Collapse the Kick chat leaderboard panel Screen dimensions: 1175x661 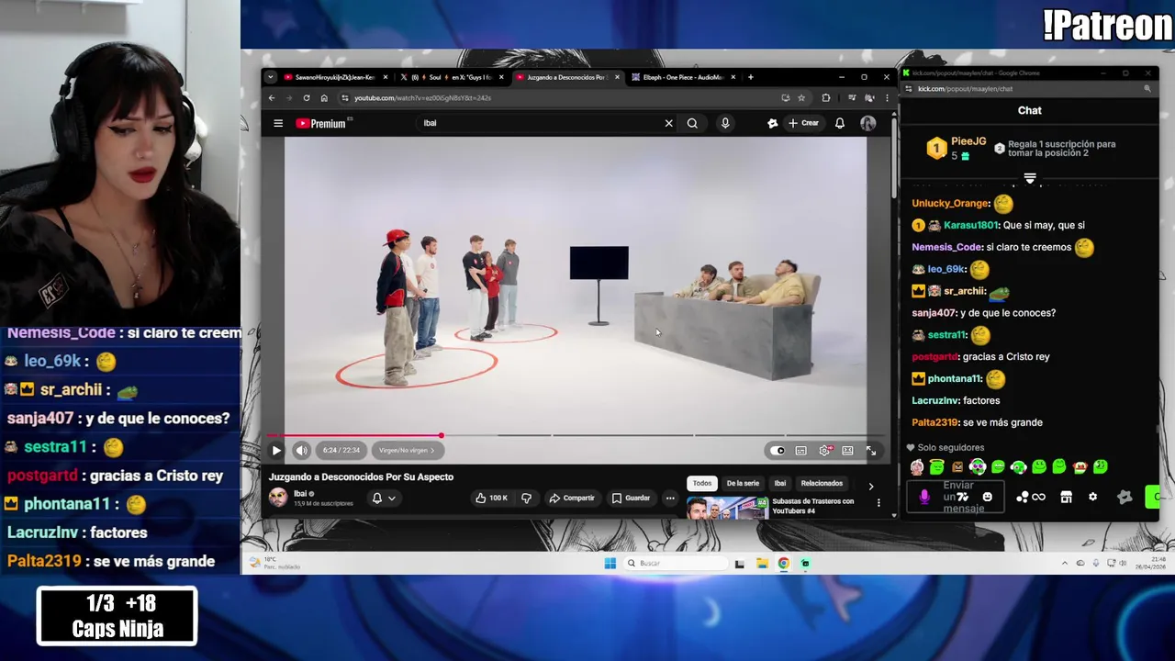click(x=1030, y=179)
